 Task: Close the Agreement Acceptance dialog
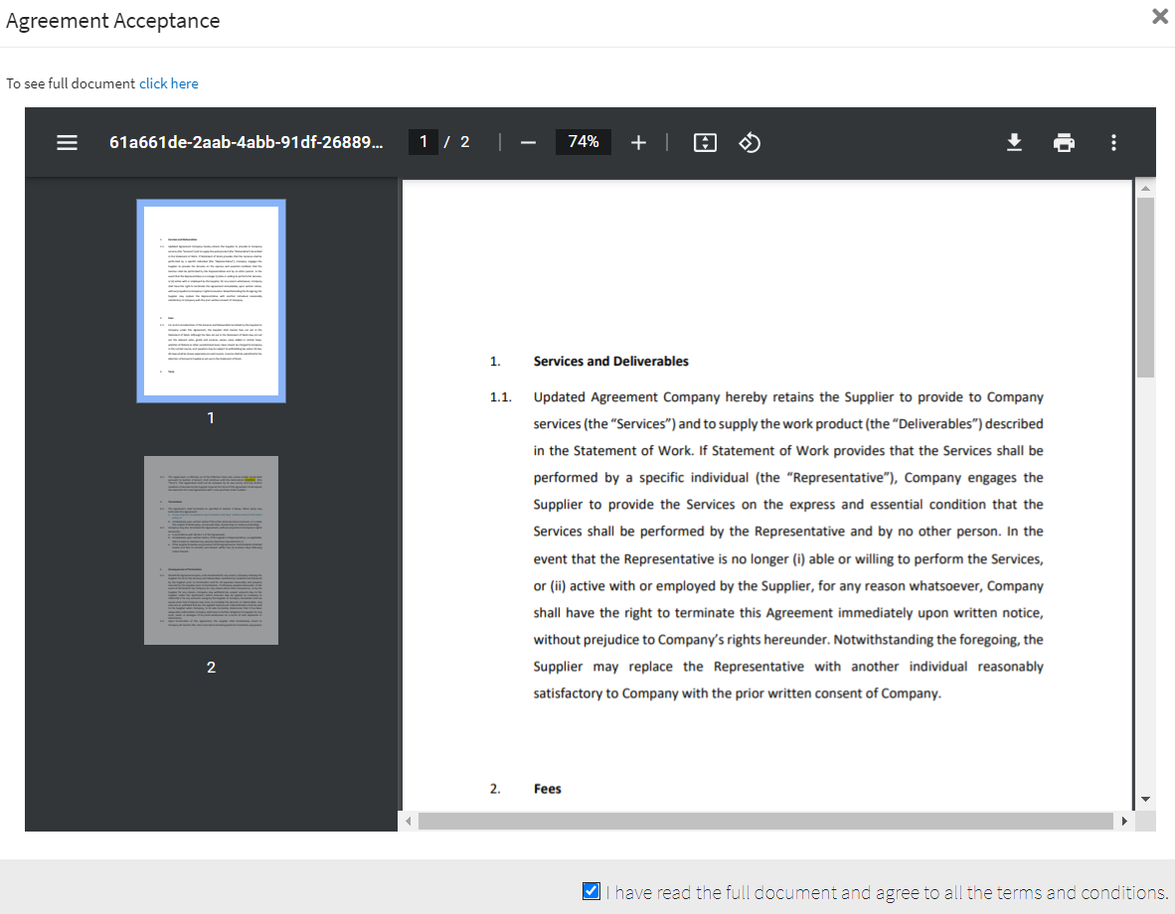1159,17
